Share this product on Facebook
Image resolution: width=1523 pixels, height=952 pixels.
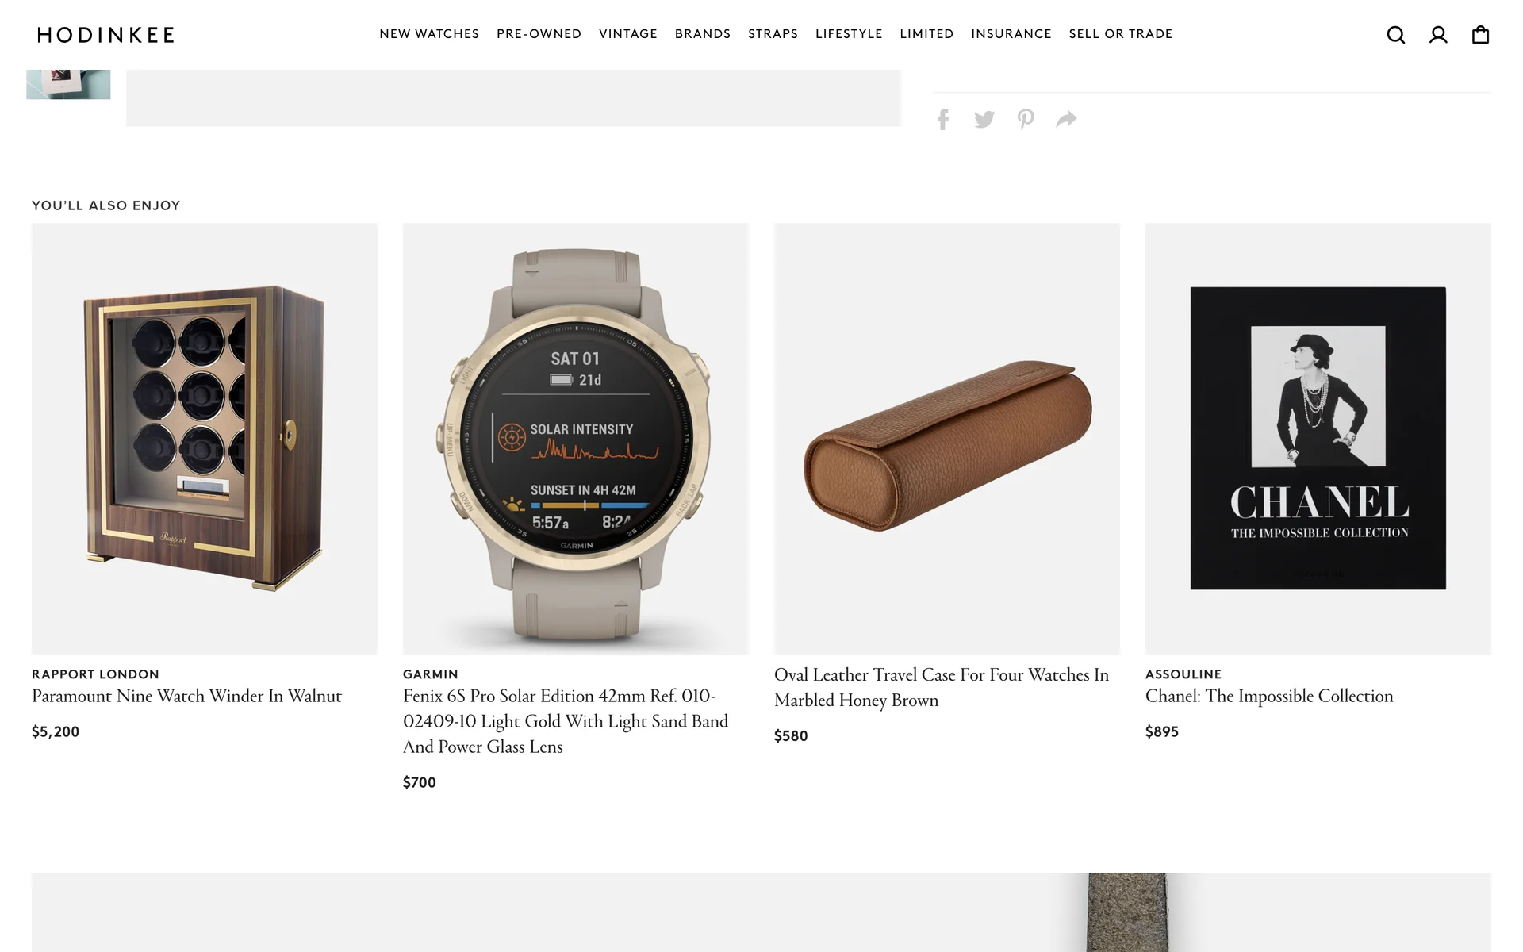pos(943,120)
